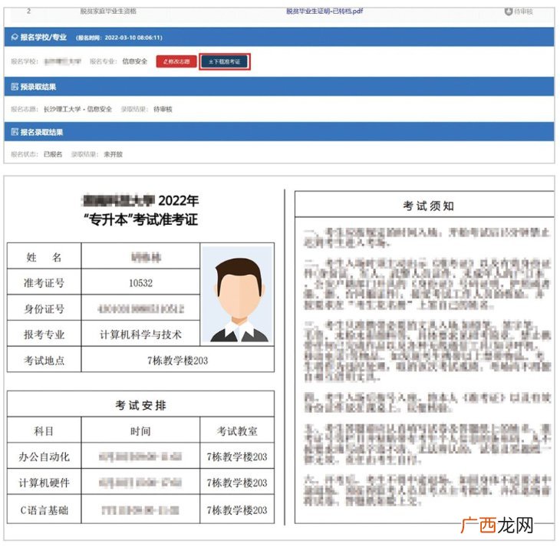
Task: Click the graduation cap icon beside 报名学校/专业
Action: point(15,37)
